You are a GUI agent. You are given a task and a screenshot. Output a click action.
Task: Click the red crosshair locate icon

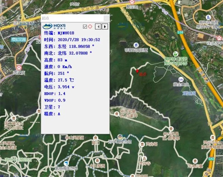90,26
